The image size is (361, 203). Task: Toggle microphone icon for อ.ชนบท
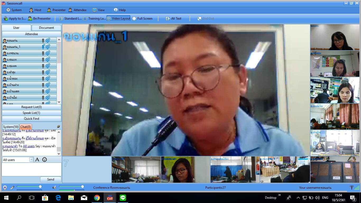point(43,59)
